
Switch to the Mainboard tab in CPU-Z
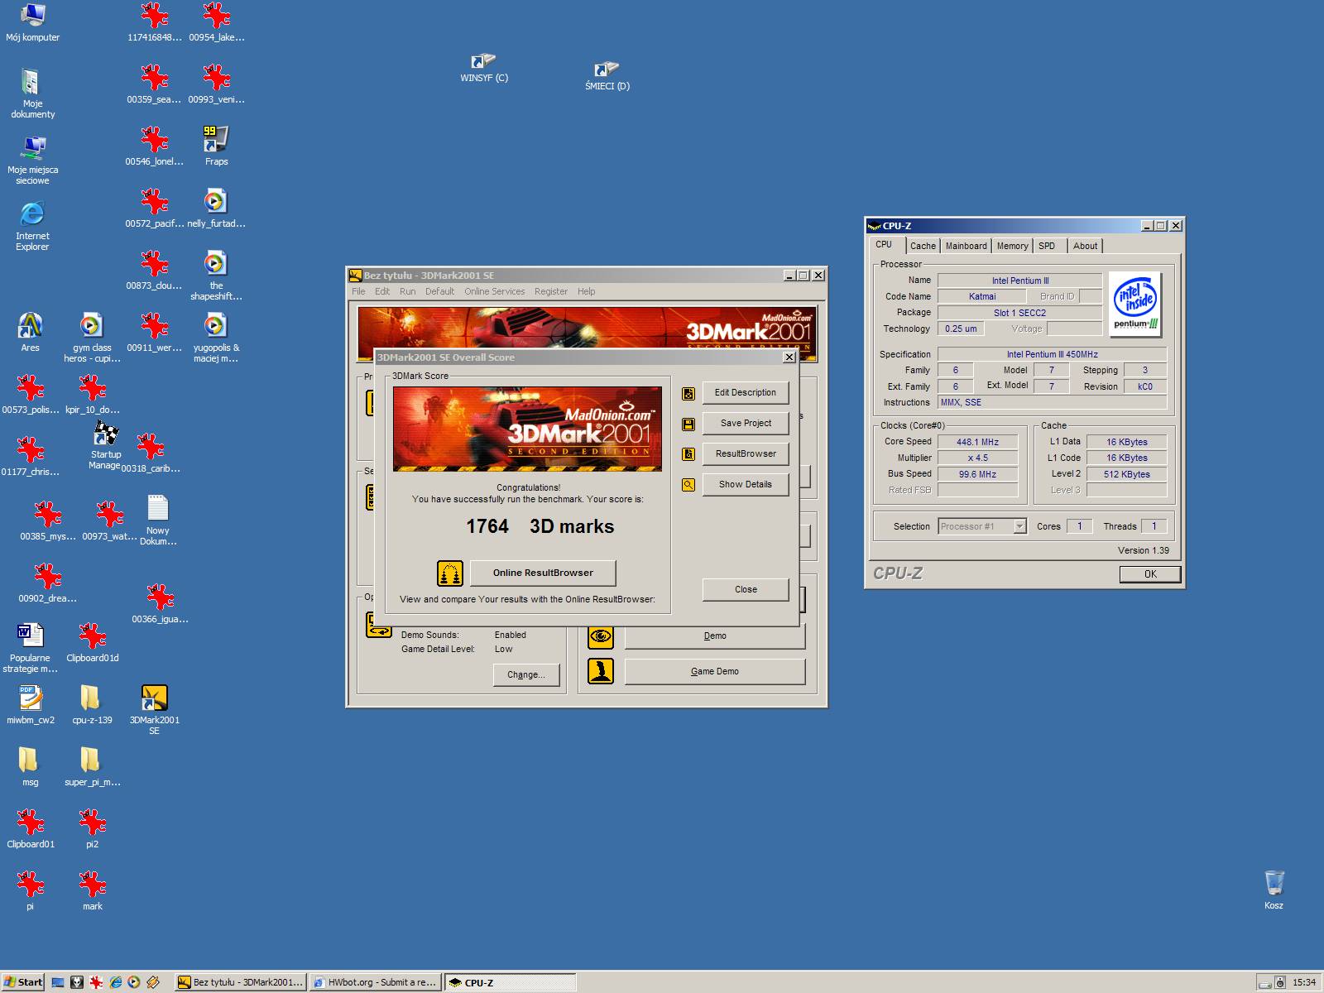[x=966, y=246]
